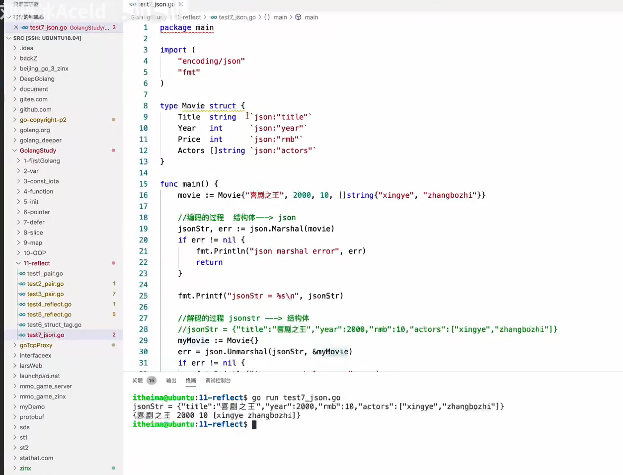Switch to the 问题 (Problems) panel tab
This screenshot has width=623, height=475.
(x=138, y=381)
